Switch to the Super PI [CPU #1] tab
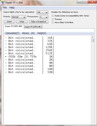 coord(33,27)
